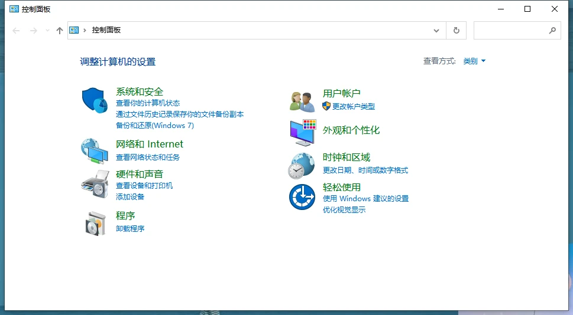573x315 pixels.
Task: Click the search magnifier icon
Action: (552, 31)
